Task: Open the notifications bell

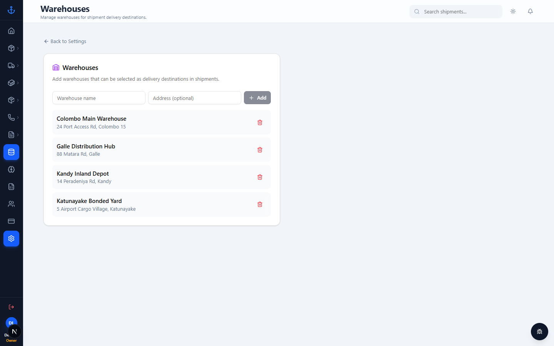Action: (530, 12)
